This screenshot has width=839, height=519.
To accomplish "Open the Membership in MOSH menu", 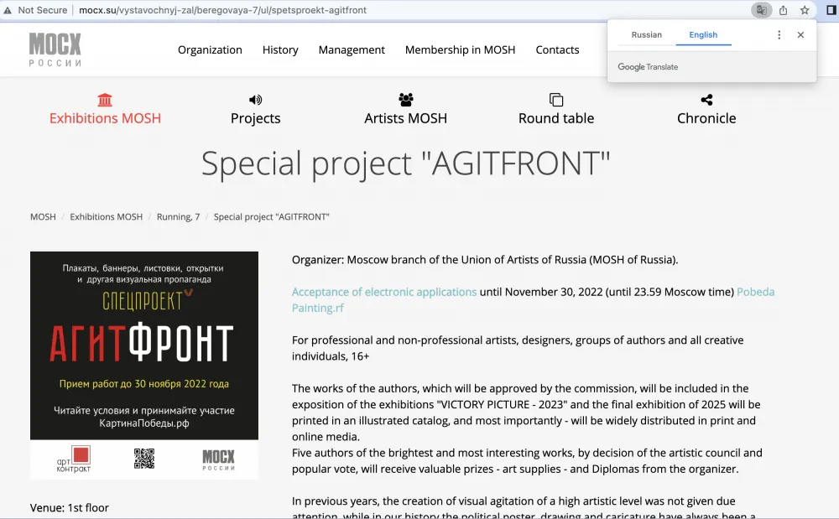I will tap(460, 49).
